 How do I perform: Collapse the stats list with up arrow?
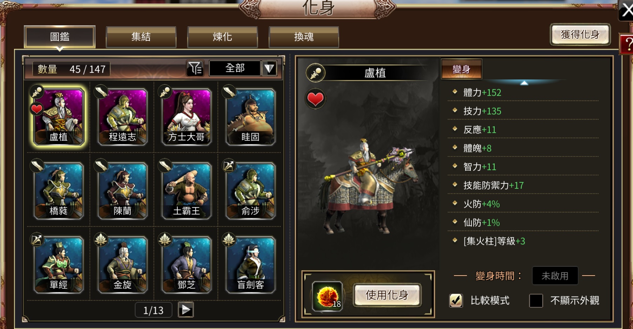[524, 83]
